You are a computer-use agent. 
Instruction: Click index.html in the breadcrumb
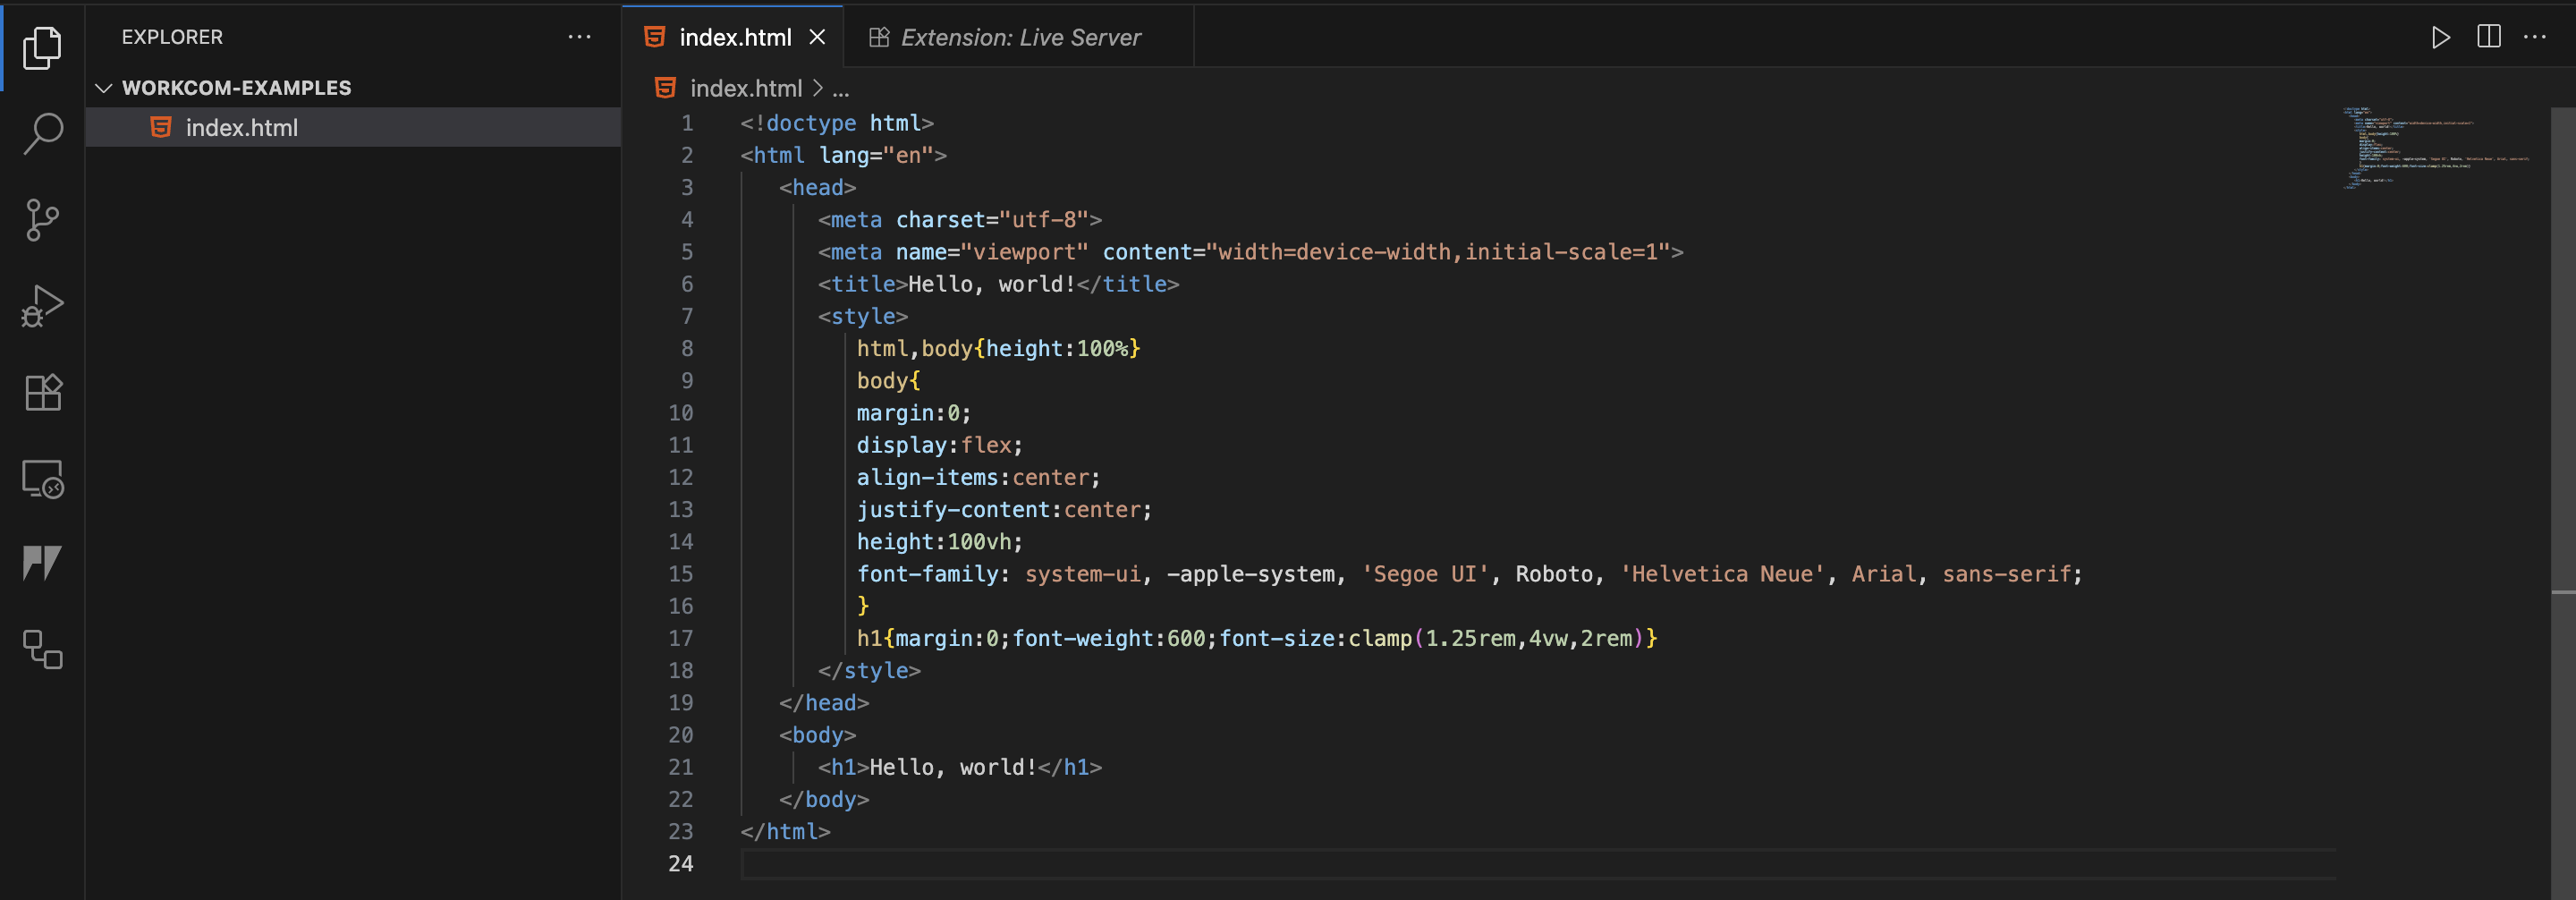click(745, 89)
